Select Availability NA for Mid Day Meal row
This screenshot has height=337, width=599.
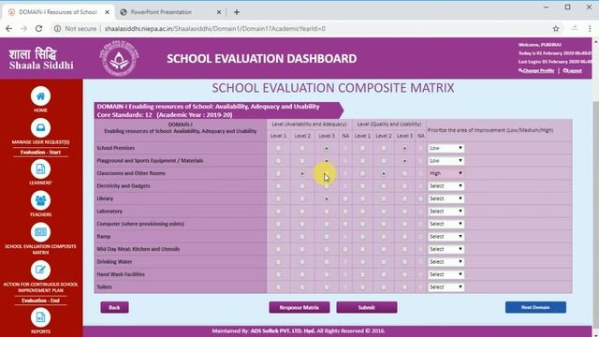pyautogui.click(x=345, y=249)
